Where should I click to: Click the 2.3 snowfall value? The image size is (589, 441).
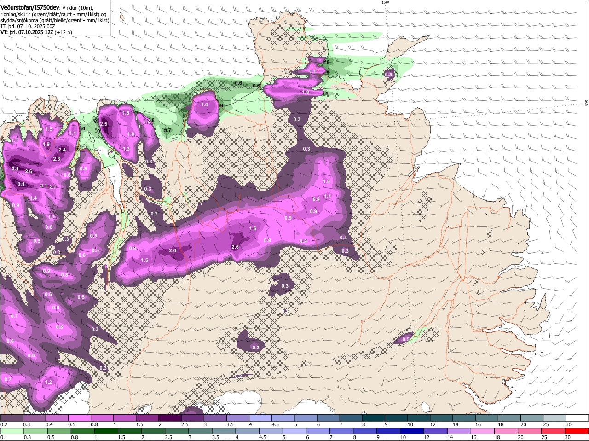57,159
